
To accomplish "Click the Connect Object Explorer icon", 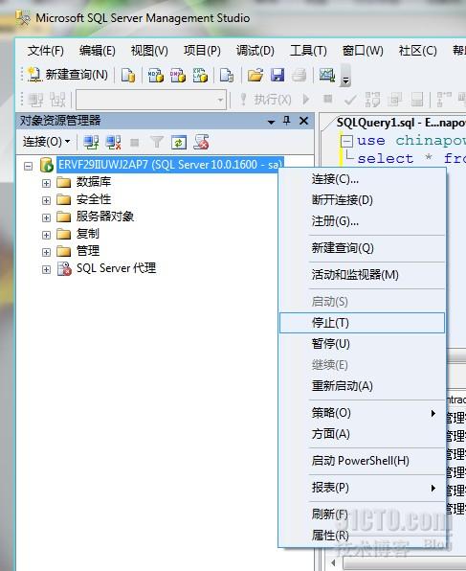I will [x=91, y=143].
